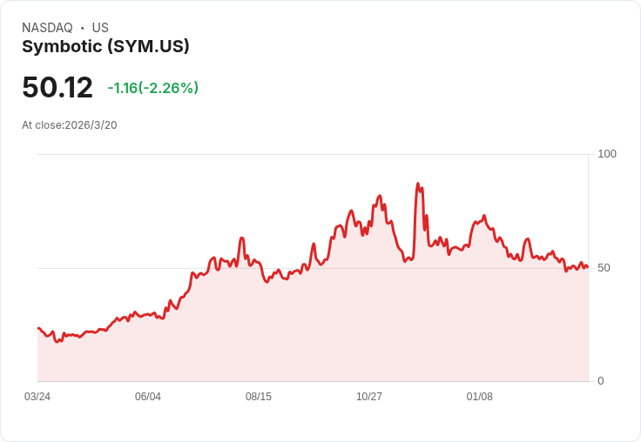Click the NASDAQ exchange label
This screenshot has width=641, height=442.
tap(47, 28)
